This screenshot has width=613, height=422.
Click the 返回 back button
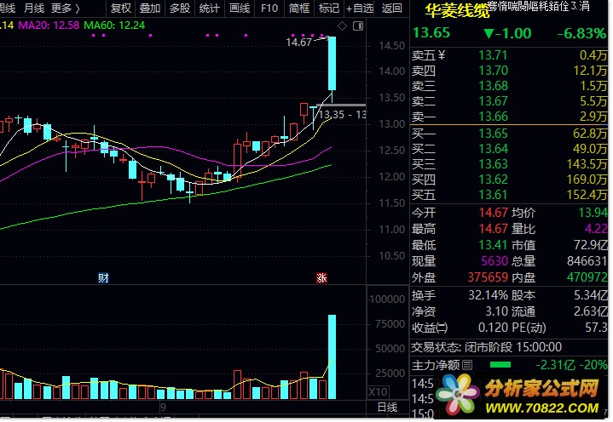pyautogui.click(x=391, y=8)
